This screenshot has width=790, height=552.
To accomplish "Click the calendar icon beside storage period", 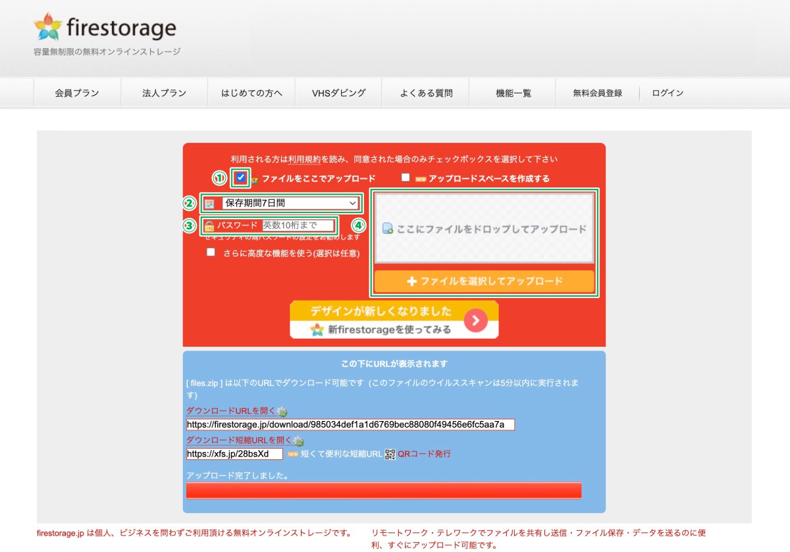I will tap(209, 204).
